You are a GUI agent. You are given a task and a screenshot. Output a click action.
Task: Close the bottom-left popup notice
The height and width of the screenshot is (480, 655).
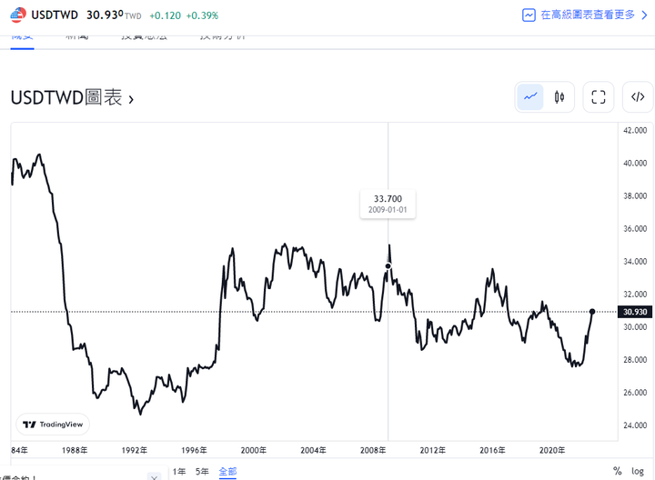pos(154,476)
